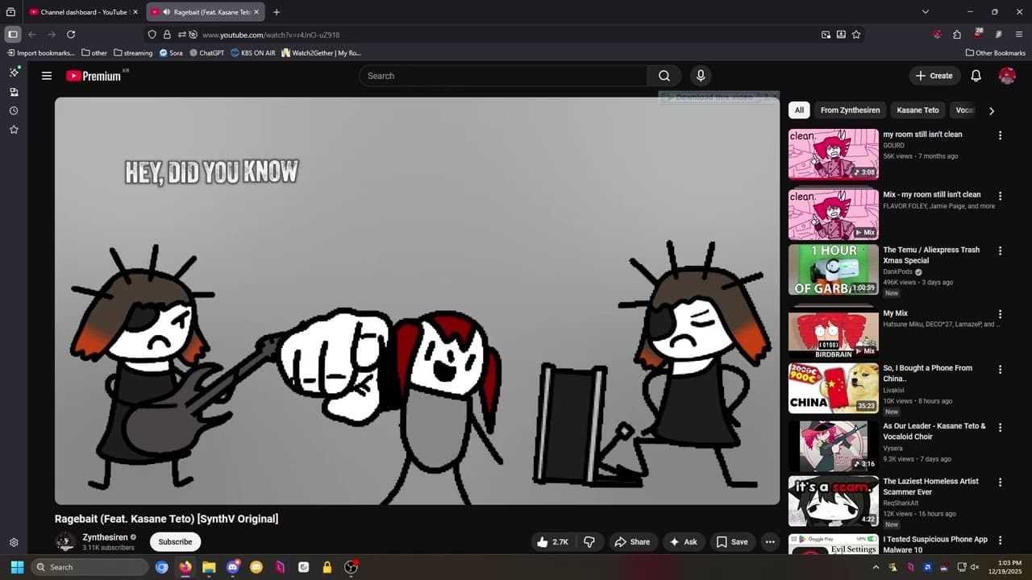Open 1 HOUR OF GARBAGE DankPods thumbnail

pyautogui.click(x=834, y=269)
